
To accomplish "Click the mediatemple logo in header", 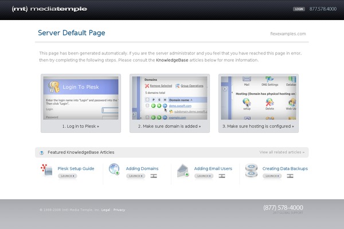I will (49, 9).
